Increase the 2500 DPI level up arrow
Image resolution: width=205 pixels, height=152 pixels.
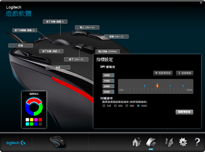click(113, 91)
